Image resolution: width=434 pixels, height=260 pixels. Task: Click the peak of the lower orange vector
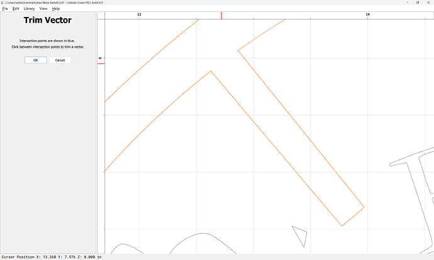(211, 71)
